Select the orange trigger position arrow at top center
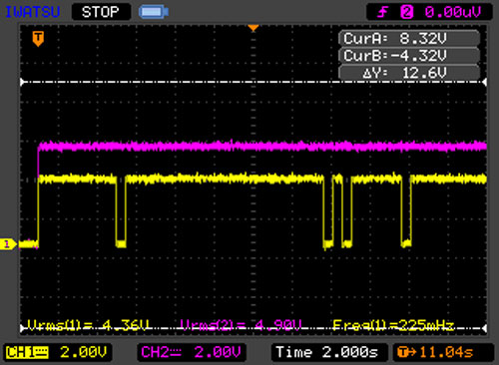The image size is (499, 365). 253,28
